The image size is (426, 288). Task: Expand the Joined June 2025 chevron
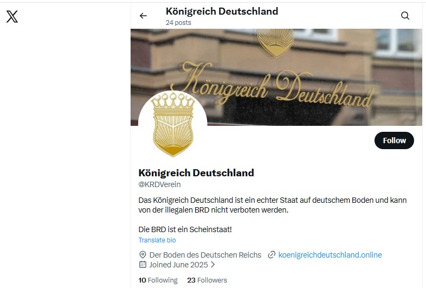pyautogui.click(x=212, y=264)
